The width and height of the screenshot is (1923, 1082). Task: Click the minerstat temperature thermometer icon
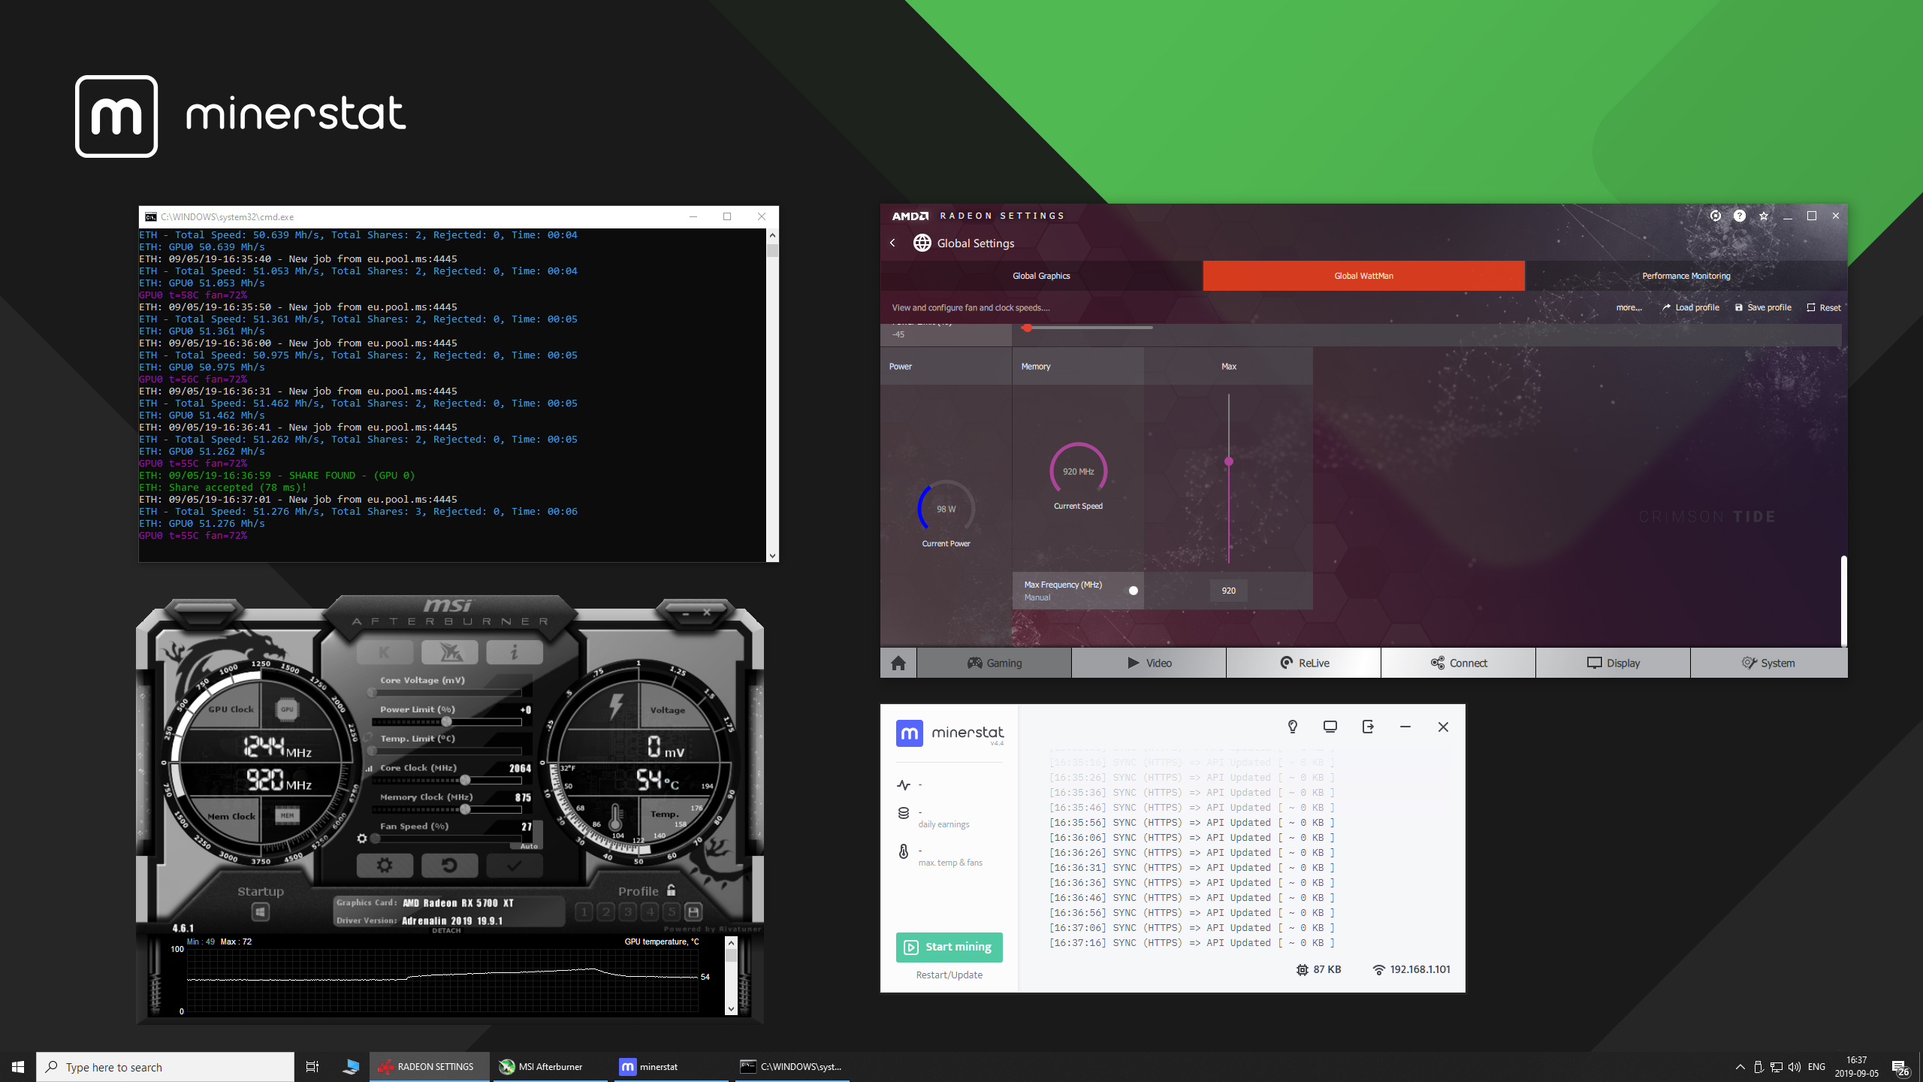(904, 851)
